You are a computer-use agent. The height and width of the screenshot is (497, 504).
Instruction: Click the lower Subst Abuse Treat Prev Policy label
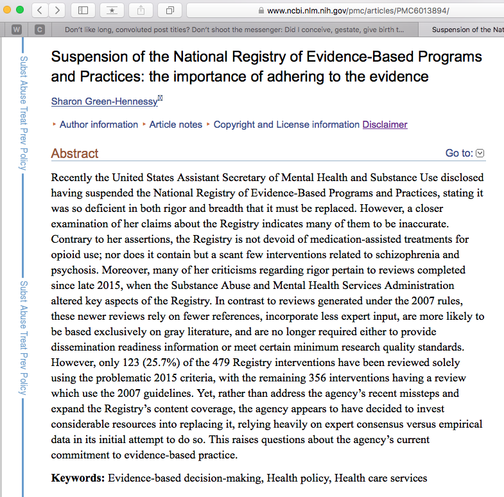(24, 338)
